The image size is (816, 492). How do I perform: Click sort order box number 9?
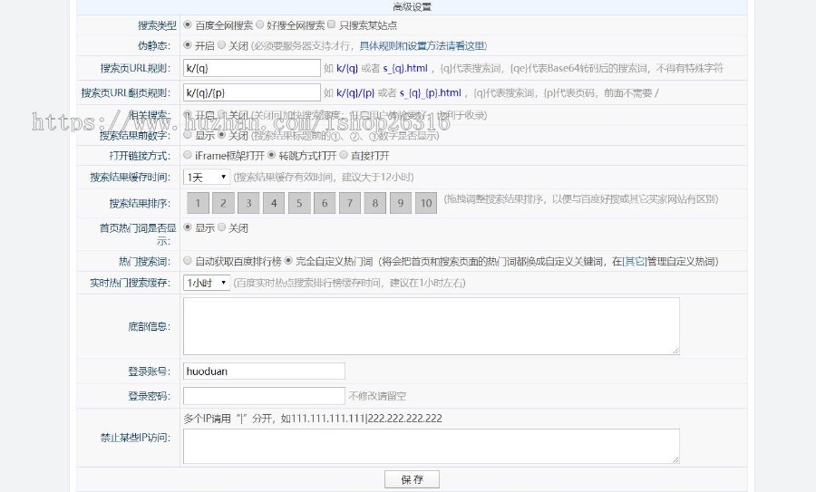(x=401, y=203)
